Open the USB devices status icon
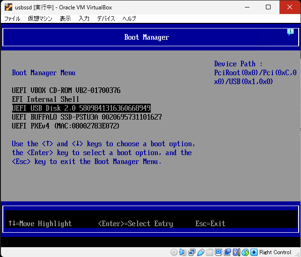 pos(201,252)
